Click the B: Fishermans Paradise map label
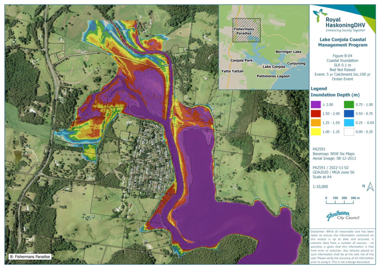The height and width of the screenshot is (269, 380). point(30,257)
